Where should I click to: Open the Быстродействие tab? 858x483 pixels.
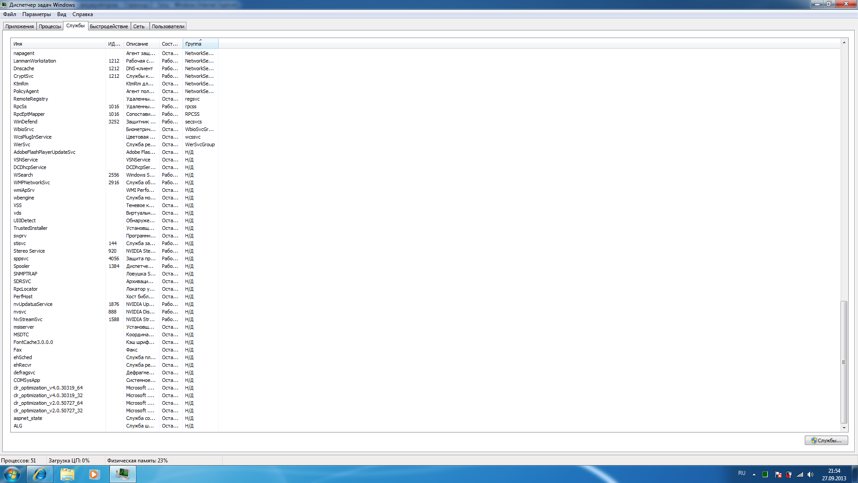pos(109,26)
